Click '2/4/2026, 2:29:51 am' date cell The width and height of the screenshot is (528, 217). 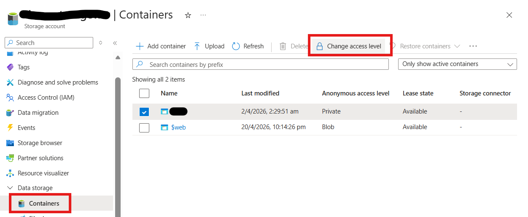pos(270,111)
